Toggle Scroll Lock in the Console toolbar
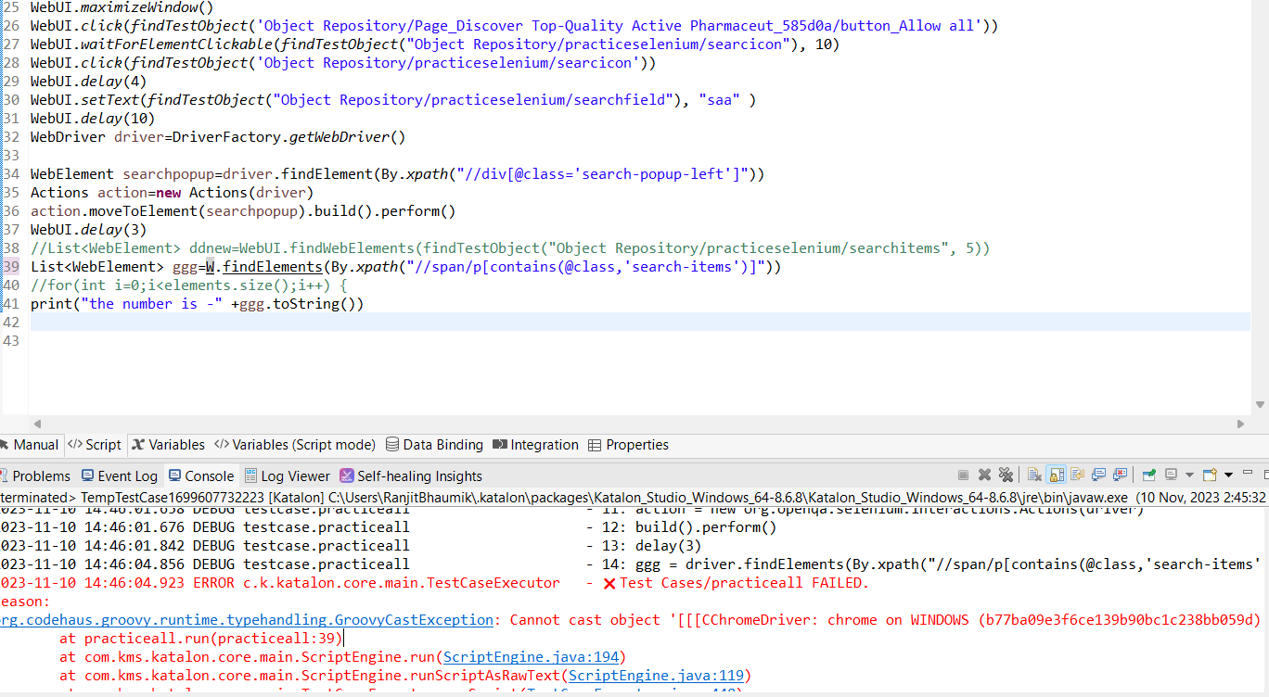The width and height of the screenshot is (1269, 697). (x=1054, y=475)
